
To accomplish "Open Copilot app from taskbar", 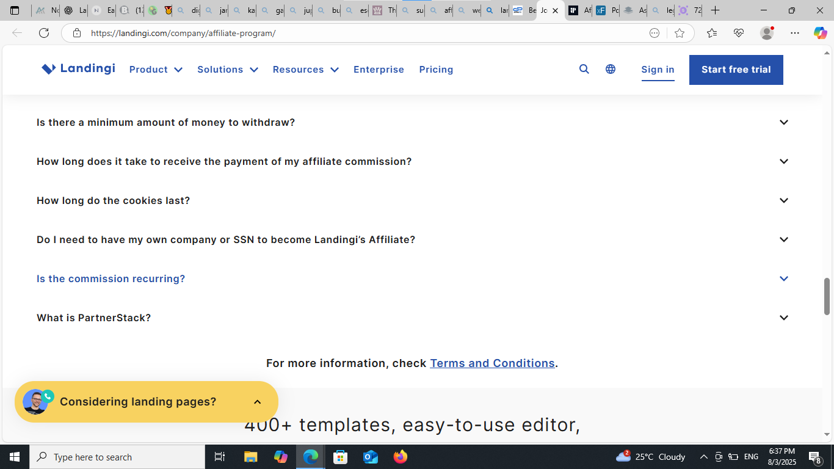I will pos(281,457).
